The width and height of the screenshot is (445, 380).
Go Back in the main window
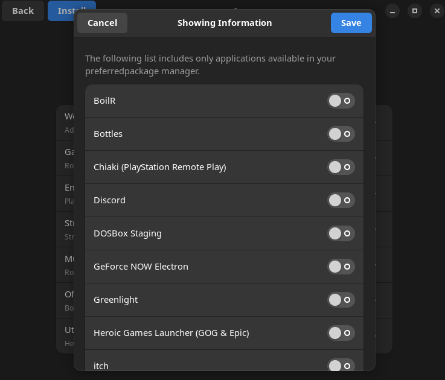tap(23, 11)
